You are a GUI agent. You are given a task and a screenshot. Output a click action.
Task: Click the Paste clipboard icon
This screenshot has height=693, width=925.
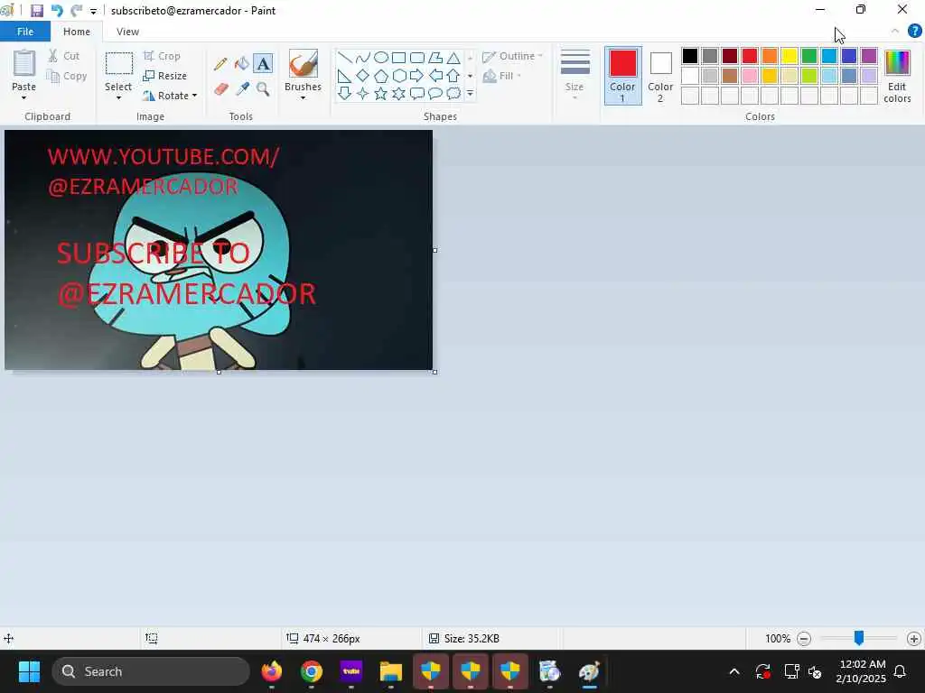24,63
